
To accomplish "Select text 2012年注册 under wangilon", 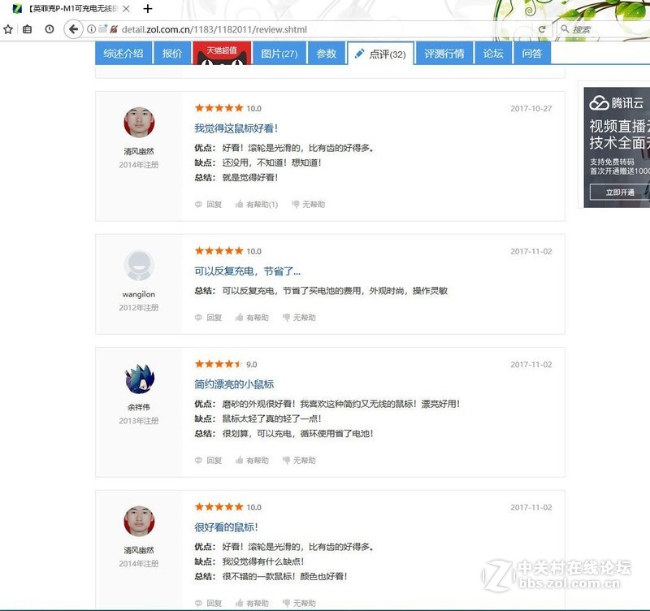I will pos(139,308).
